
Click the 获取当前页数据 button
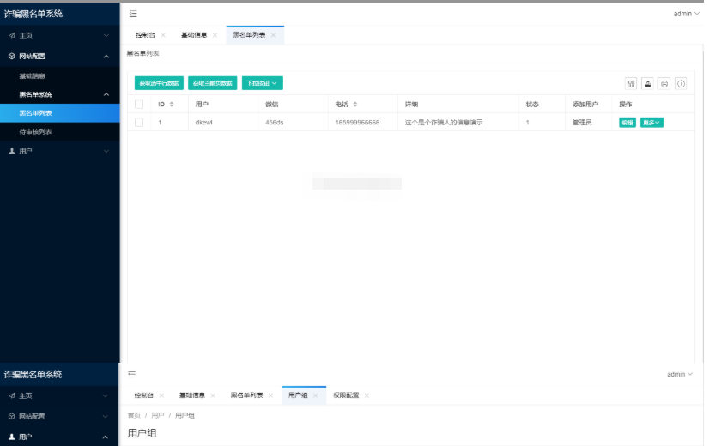coord(213,83)
